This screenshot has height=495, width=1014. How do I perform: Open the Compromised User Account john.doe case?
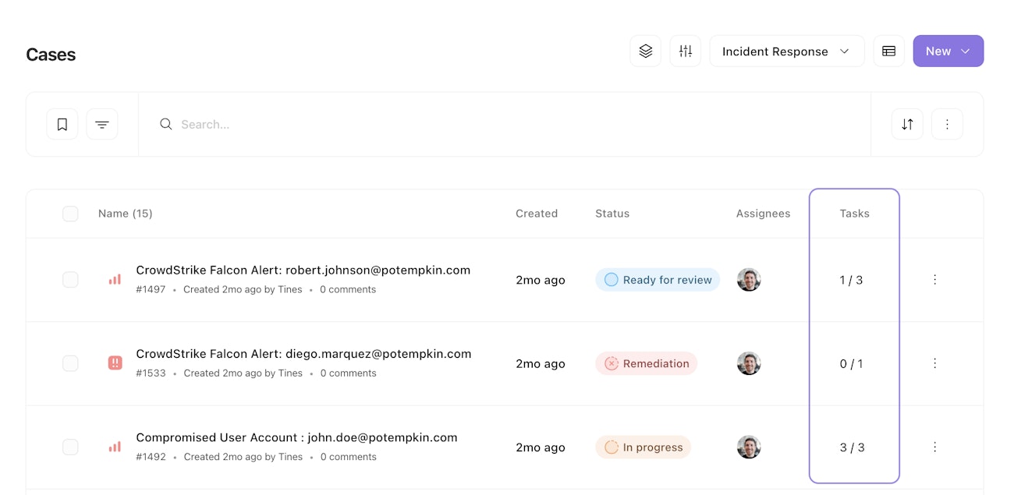tap(296, 437)
